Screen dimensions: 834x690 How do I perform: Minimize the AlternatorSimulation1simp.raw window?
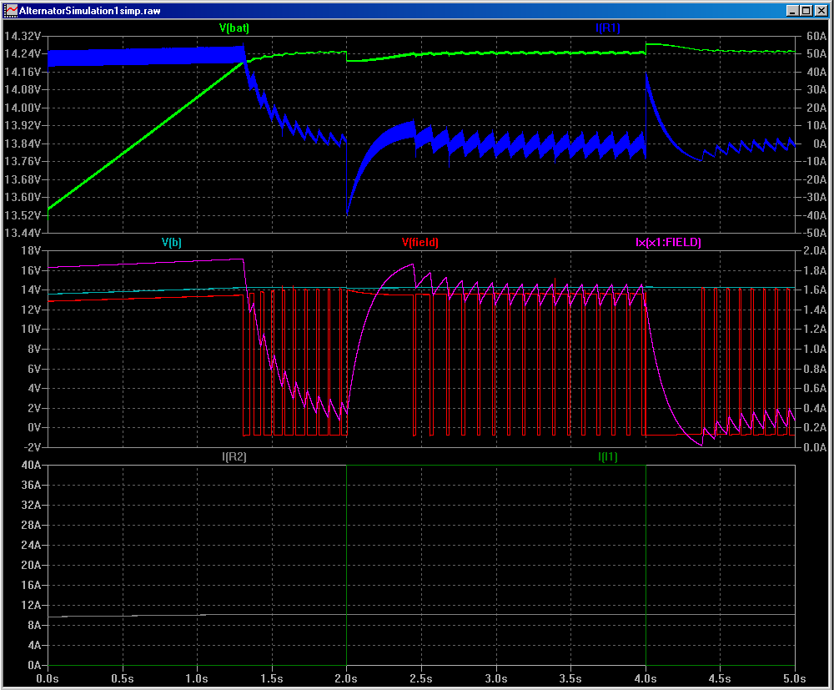click(792, 11)
